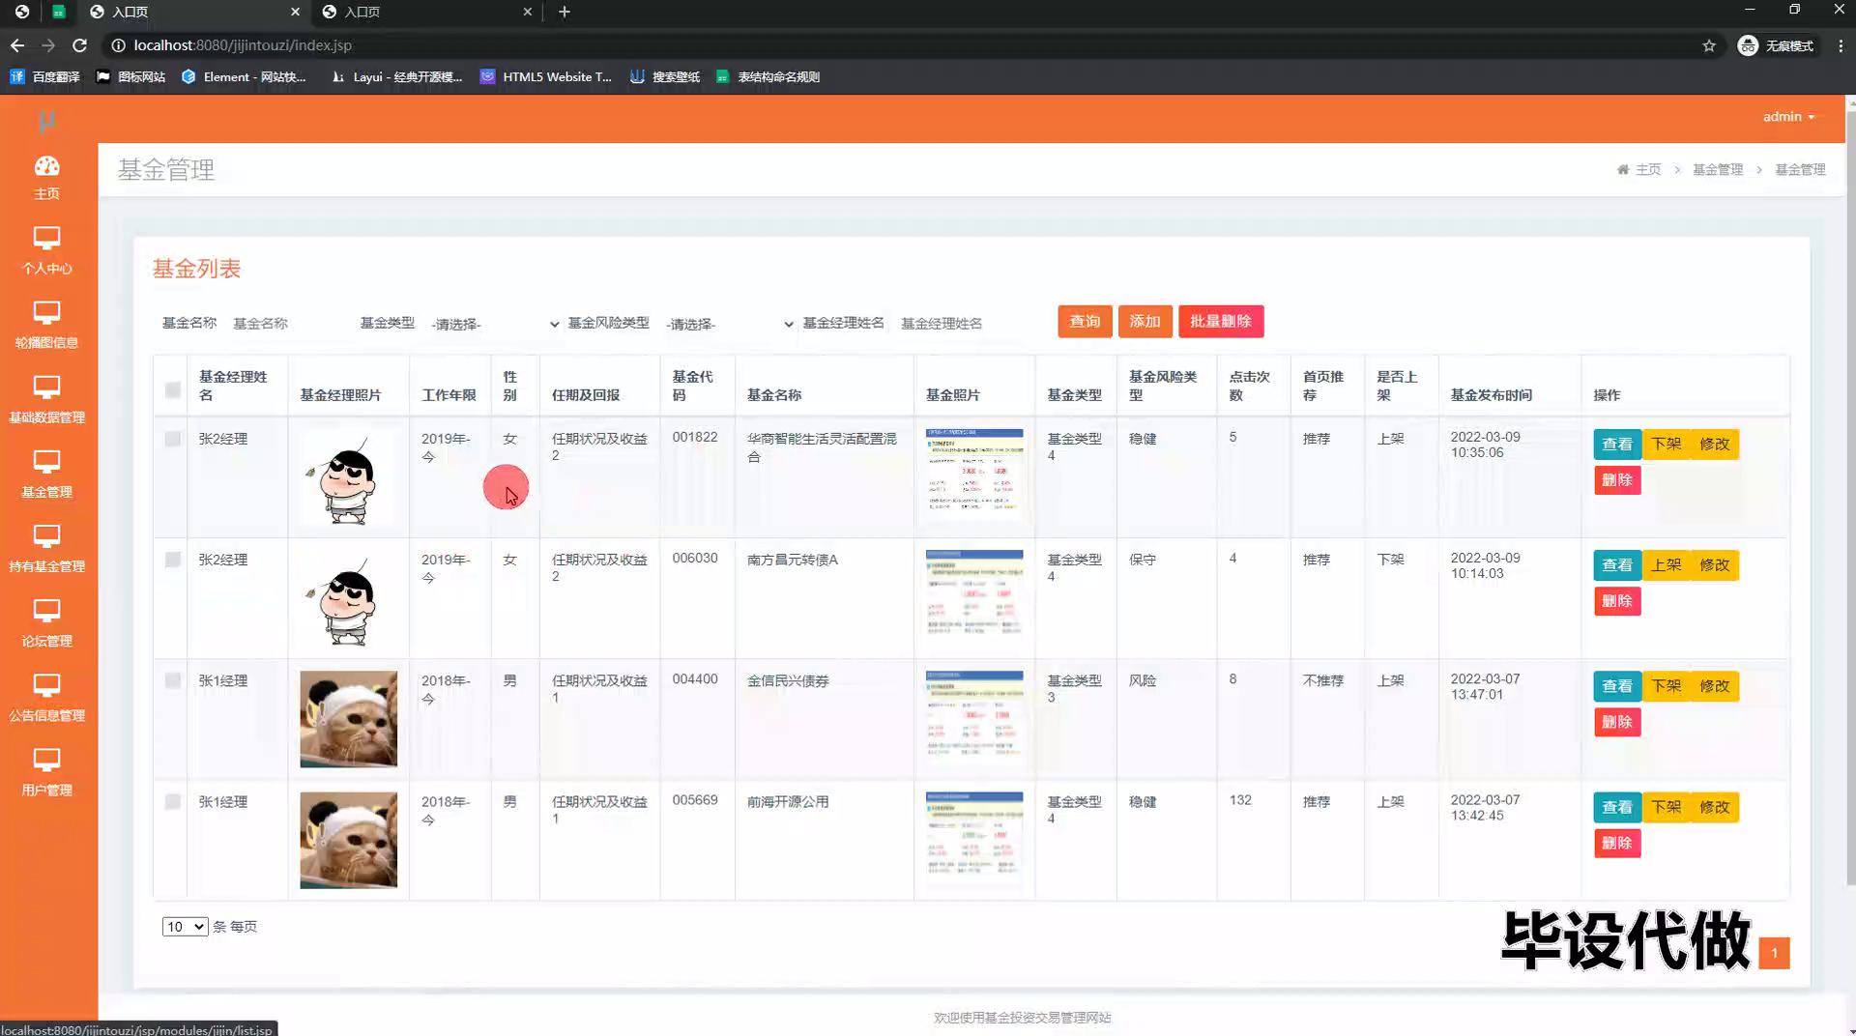Check the row for fund 004400
The height and width of the screenshot is (1036, 1856).
pyautogui.click(x=172, y=680)
